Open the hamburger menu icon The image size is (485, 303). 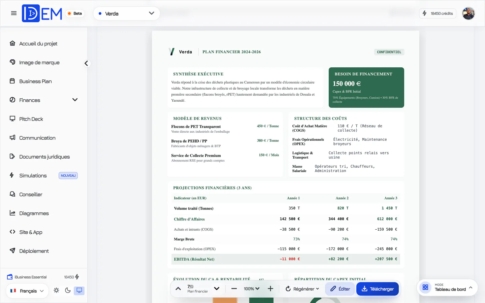[x=14, y=13]
